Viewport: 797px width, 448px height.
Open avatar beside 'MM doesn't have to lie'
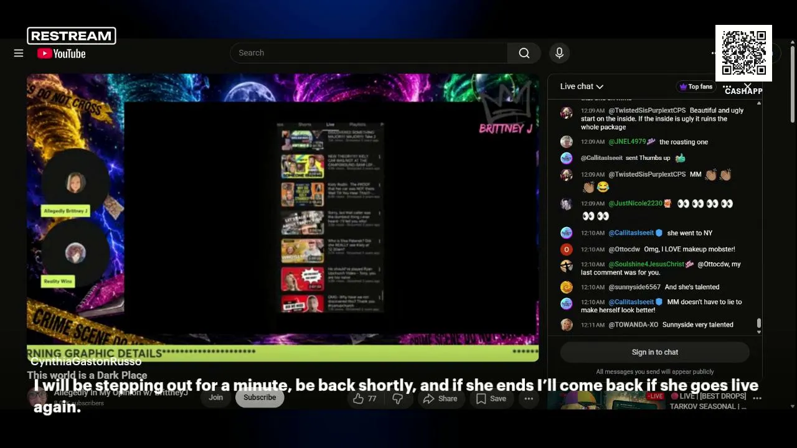pyautogui.click(x=566, y=304)
